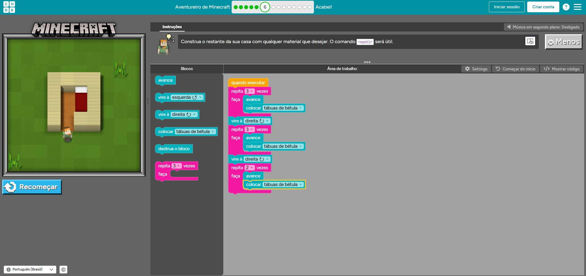Screen dimensions: 586x276
Task: Open direction dropdown of toolbox 'vire à esquerda'
Action: click(187, 97)
